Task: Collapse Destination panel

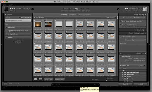Action: click(x=146, y=53)
